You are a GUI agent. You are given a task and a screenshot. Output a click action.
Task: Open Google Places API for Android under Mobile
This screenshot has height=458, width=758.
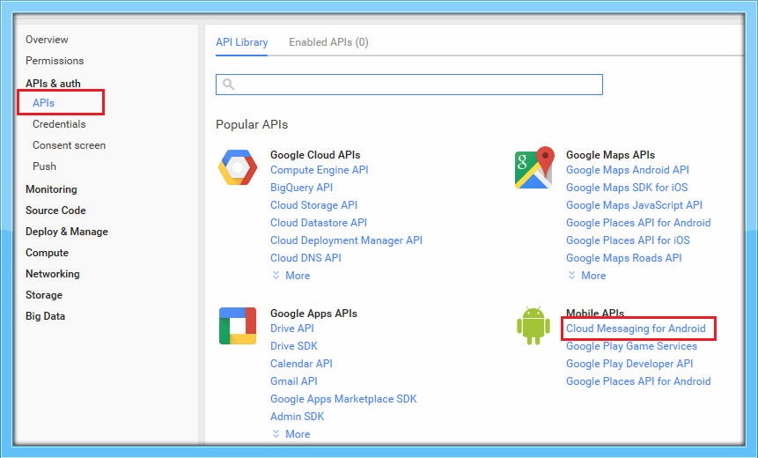pyautogui.click(x=638, y=381)
